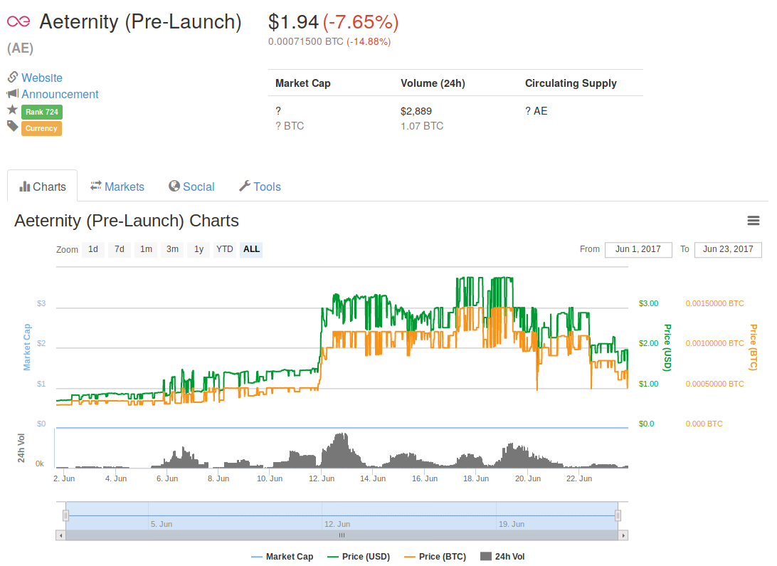This screenshot has height=566, width=777.
Task: Open the Website link
Action: tap(42, 78)
